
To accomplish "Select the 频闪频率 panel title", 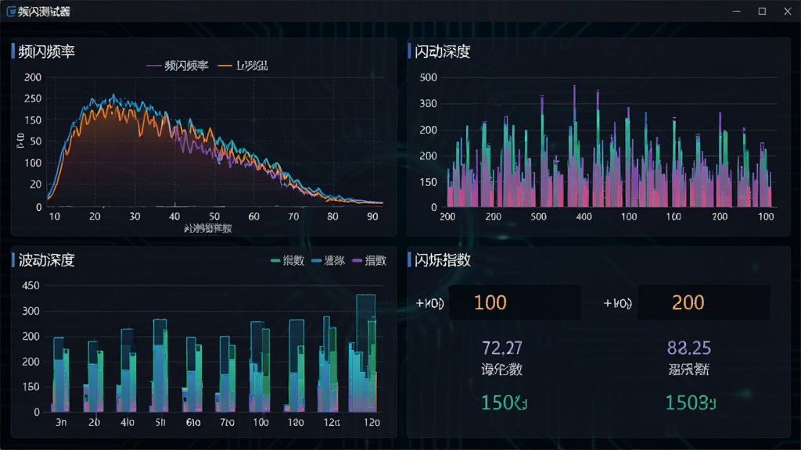I will click(x=46, y=52).
